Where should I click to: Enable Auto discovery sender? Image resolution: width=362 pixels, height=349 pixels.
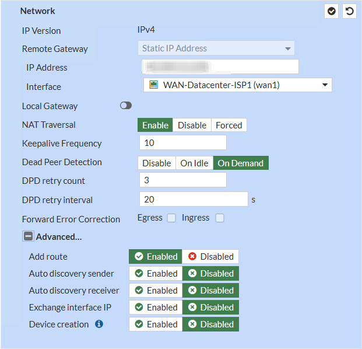(x=156, y=274)
